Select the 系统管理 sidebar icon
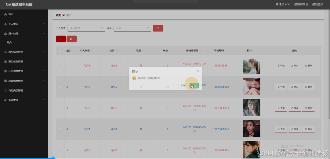This screenshot has width=330, height=159. 6,100
